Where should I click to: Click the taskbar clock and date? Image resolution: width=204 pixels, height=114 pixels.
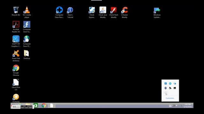188,105
